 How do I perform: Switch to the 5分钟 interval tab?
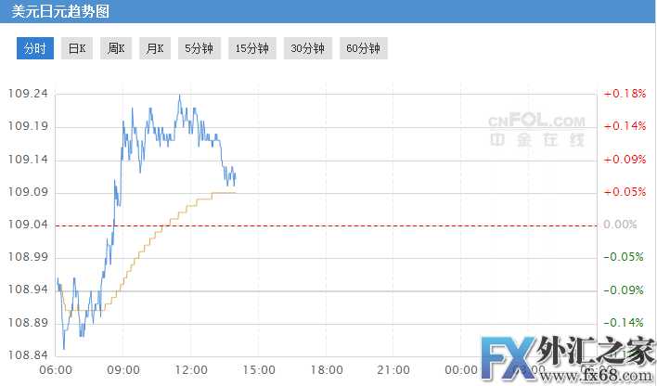[x=198, y=48]
